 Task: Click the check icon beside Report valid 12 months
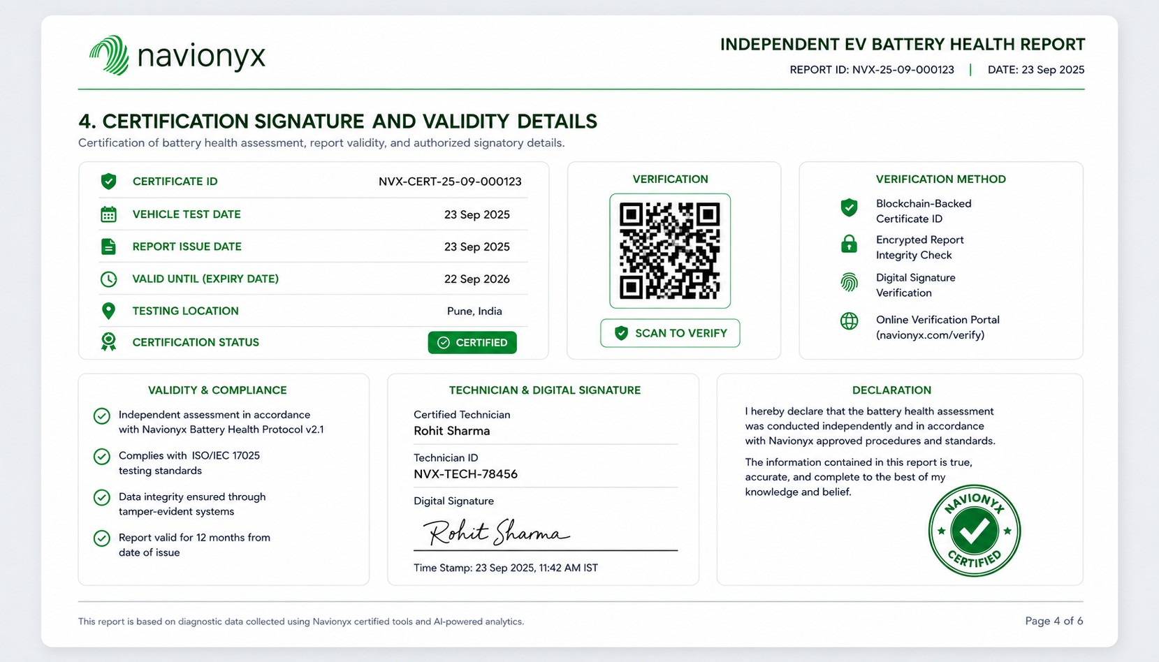click(102, 538)
